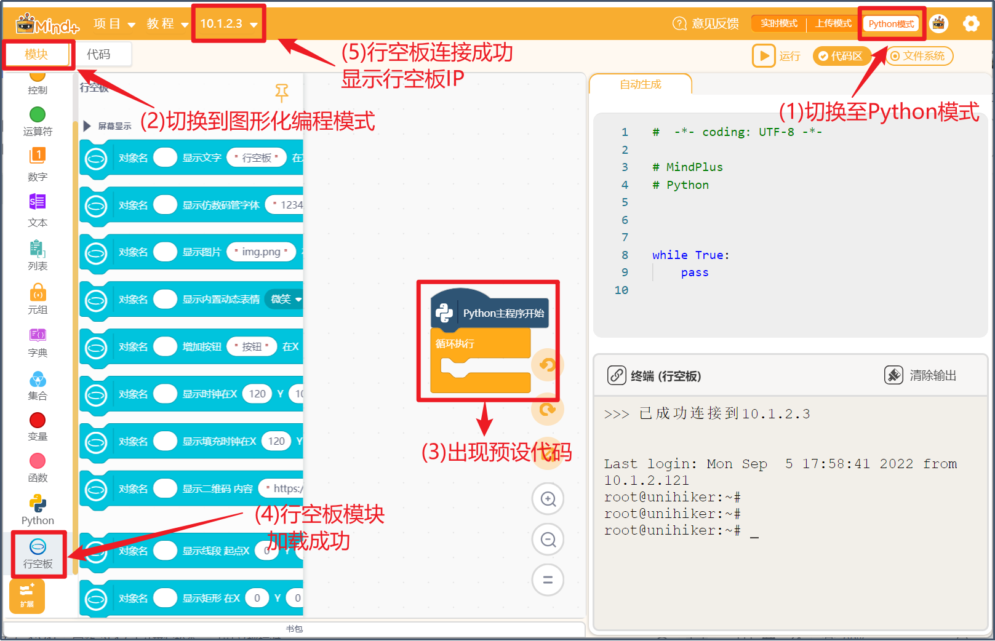Click the 运行 run button
The height and width of the screenshot is (641, 995).
[x=777, y=56]
